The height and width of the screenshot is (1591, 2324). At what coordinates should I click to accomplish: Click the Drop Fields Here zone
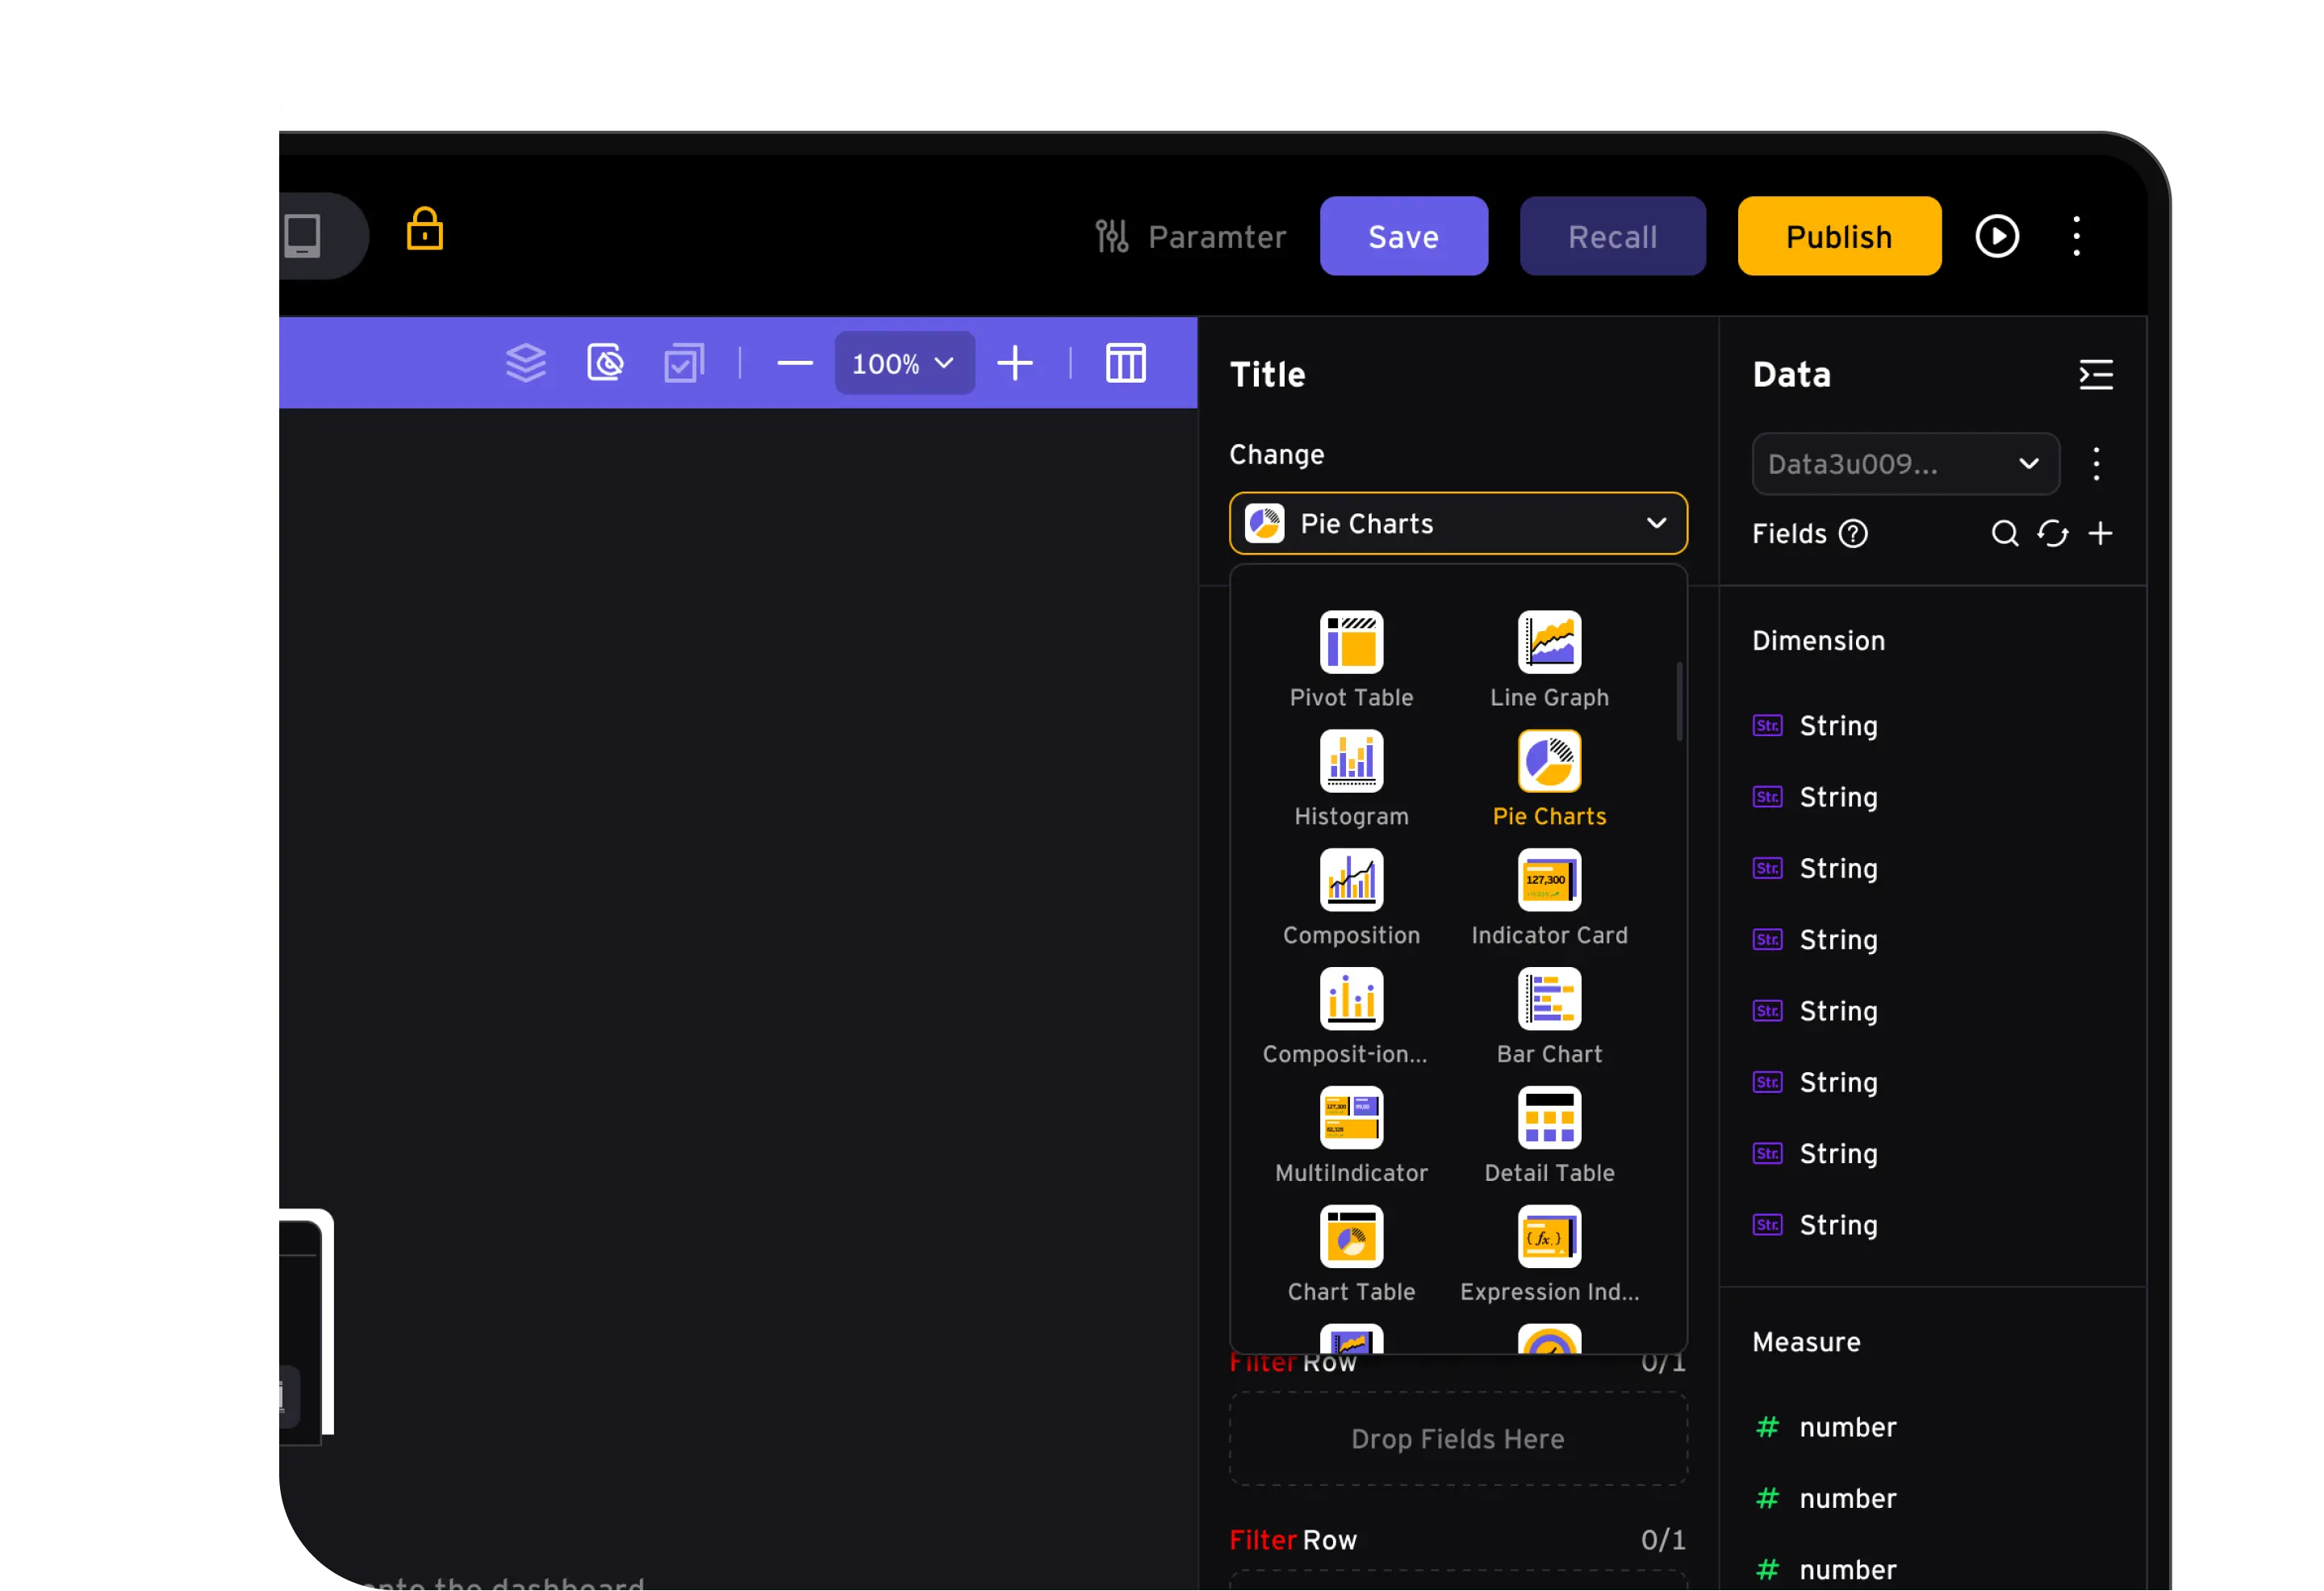(1458, 1439)
